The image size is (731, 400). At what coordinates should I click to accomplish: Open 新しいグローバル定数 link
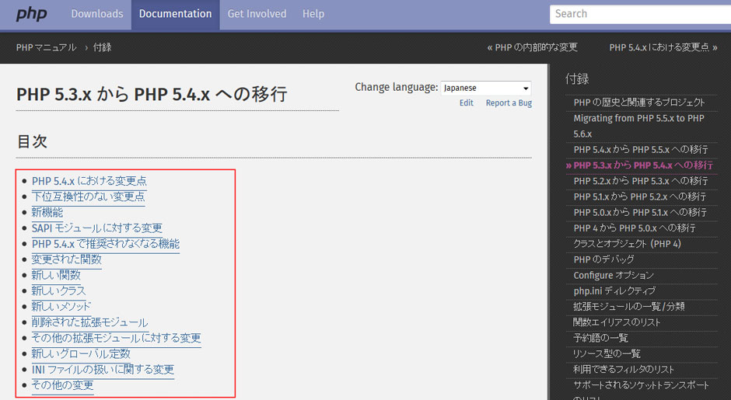[81, 354]
